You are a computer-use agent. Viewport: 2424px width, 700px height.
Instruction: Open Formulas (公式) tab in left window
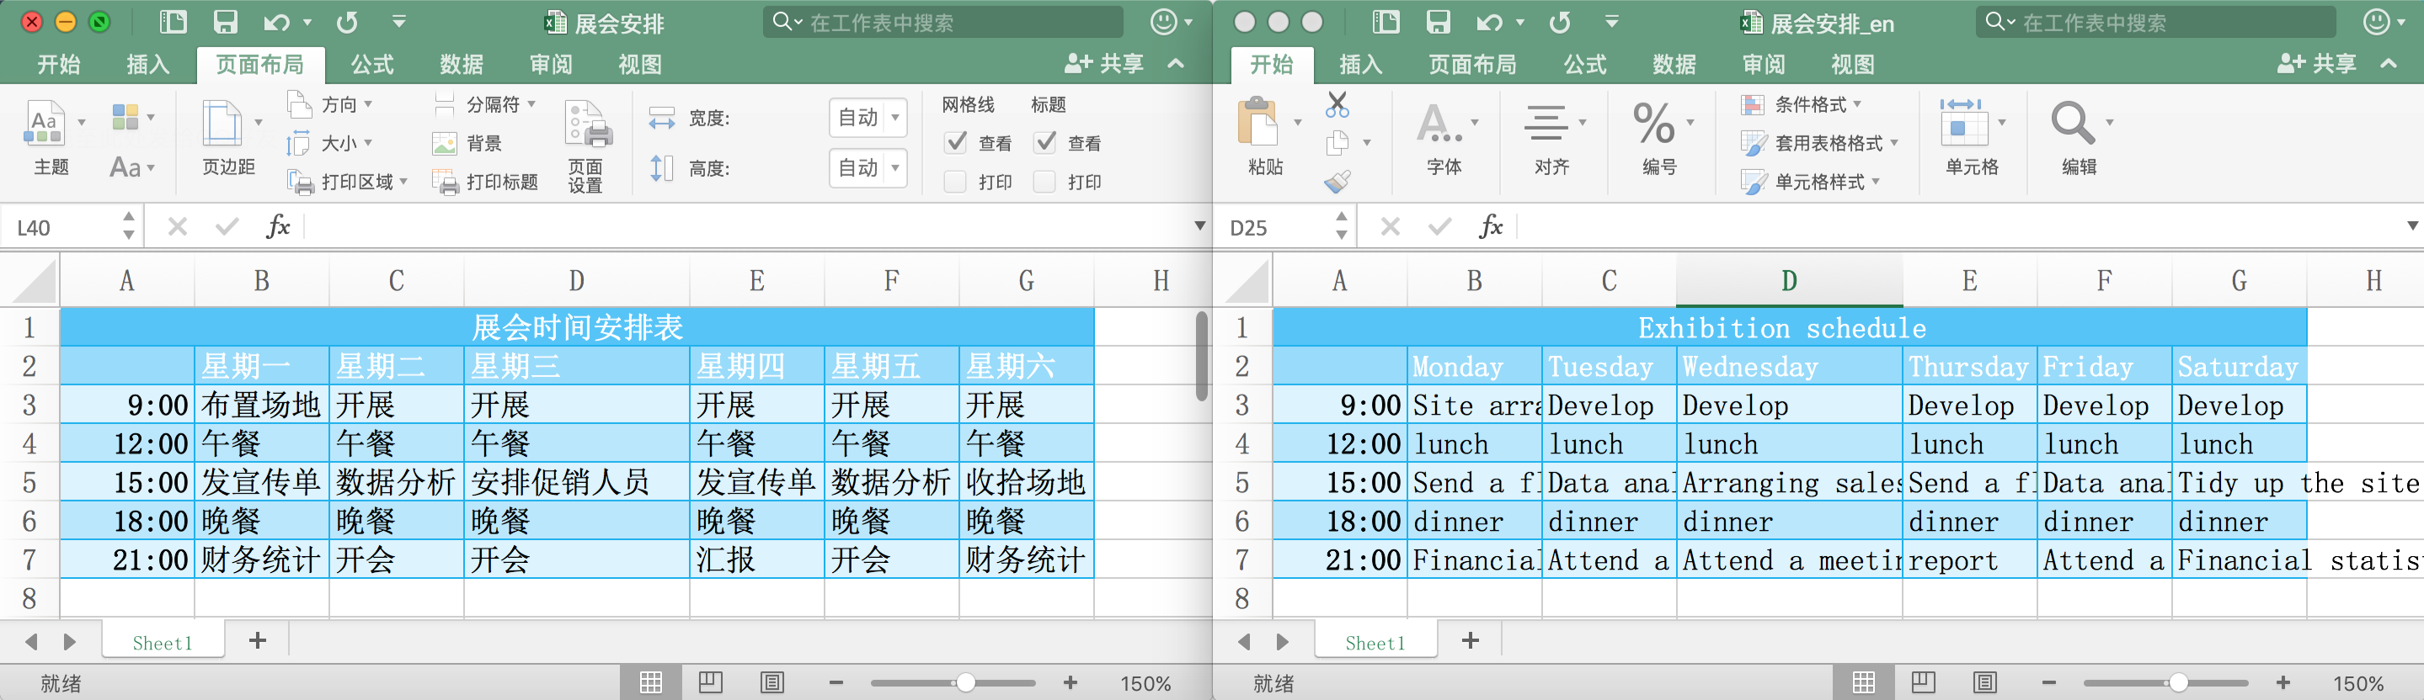pos(371,64)
